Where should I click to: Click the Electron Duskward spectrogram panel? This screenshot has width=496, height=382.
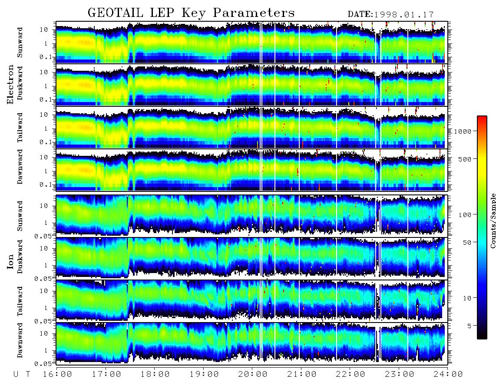click(252, 85)
